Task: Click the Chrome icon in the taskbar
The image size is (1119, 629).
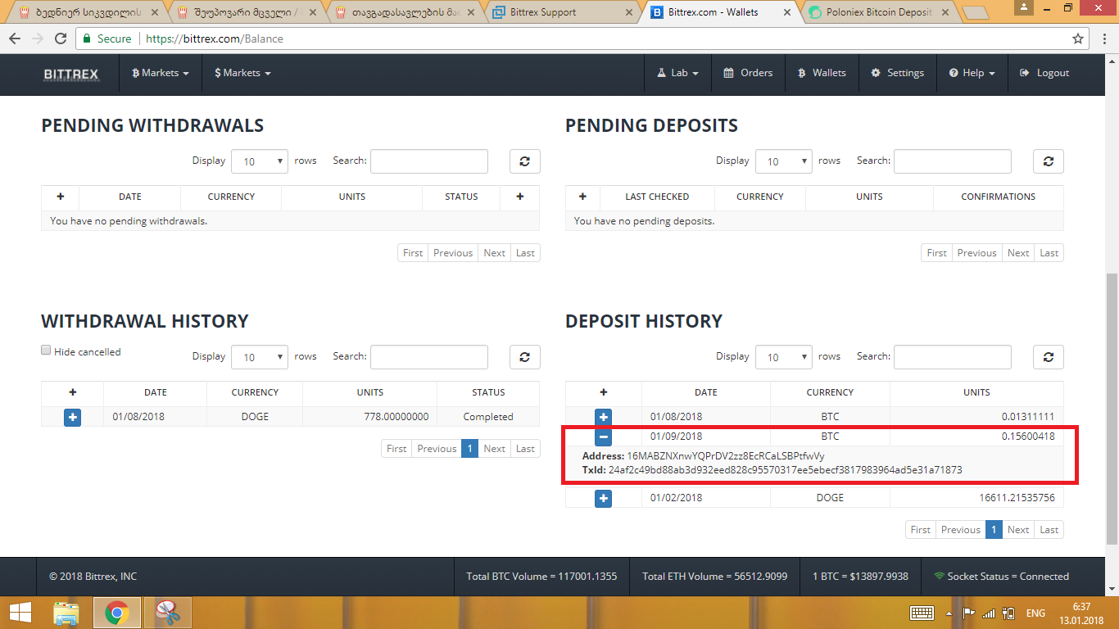Action: click(x=117, y=613)
